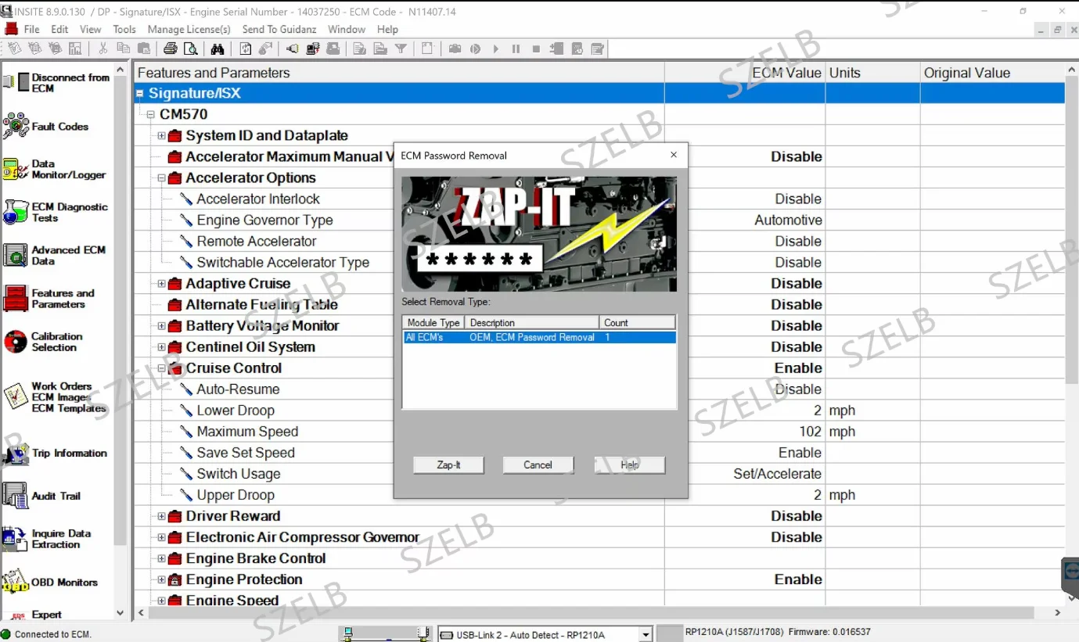Click the Stop toolbar button
This screenshot has height=642, width=1079.
536,48
